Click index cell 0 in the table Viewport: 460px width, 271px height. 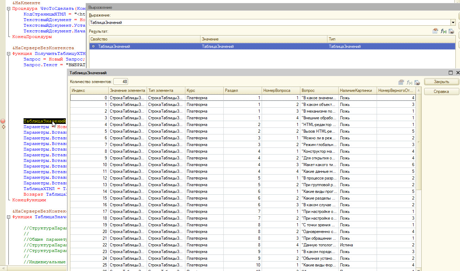point(89,98)
